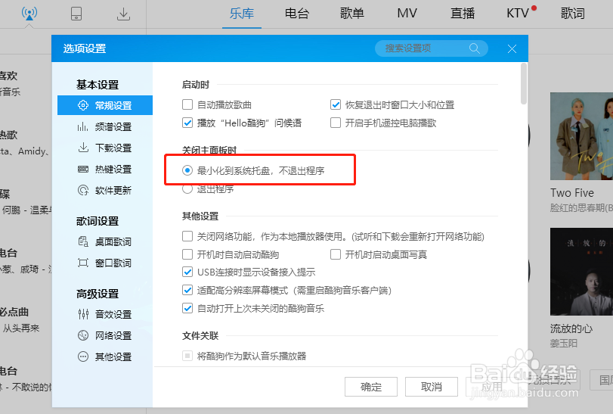
Task: Click the 取消 button
Action: pyautogui.click(x=431, y=387)
